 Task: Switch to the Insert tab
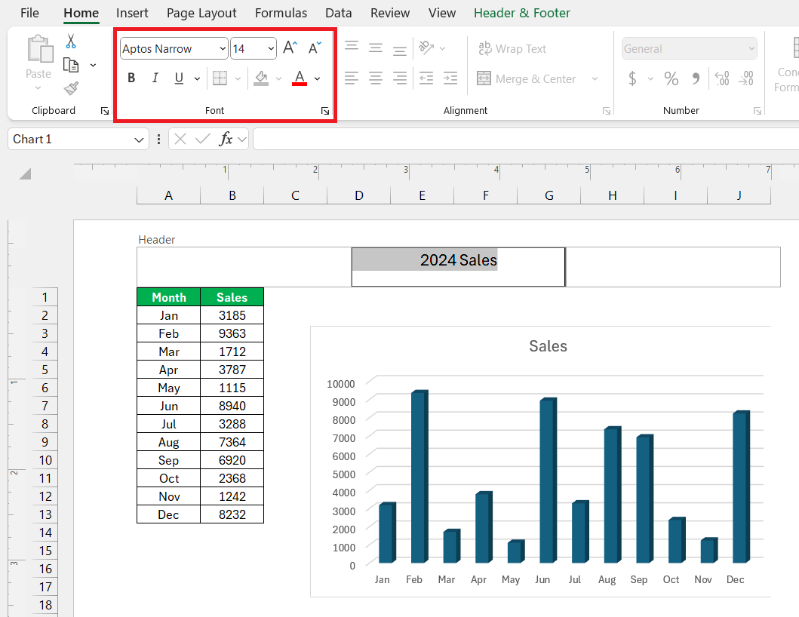[132, 13]
